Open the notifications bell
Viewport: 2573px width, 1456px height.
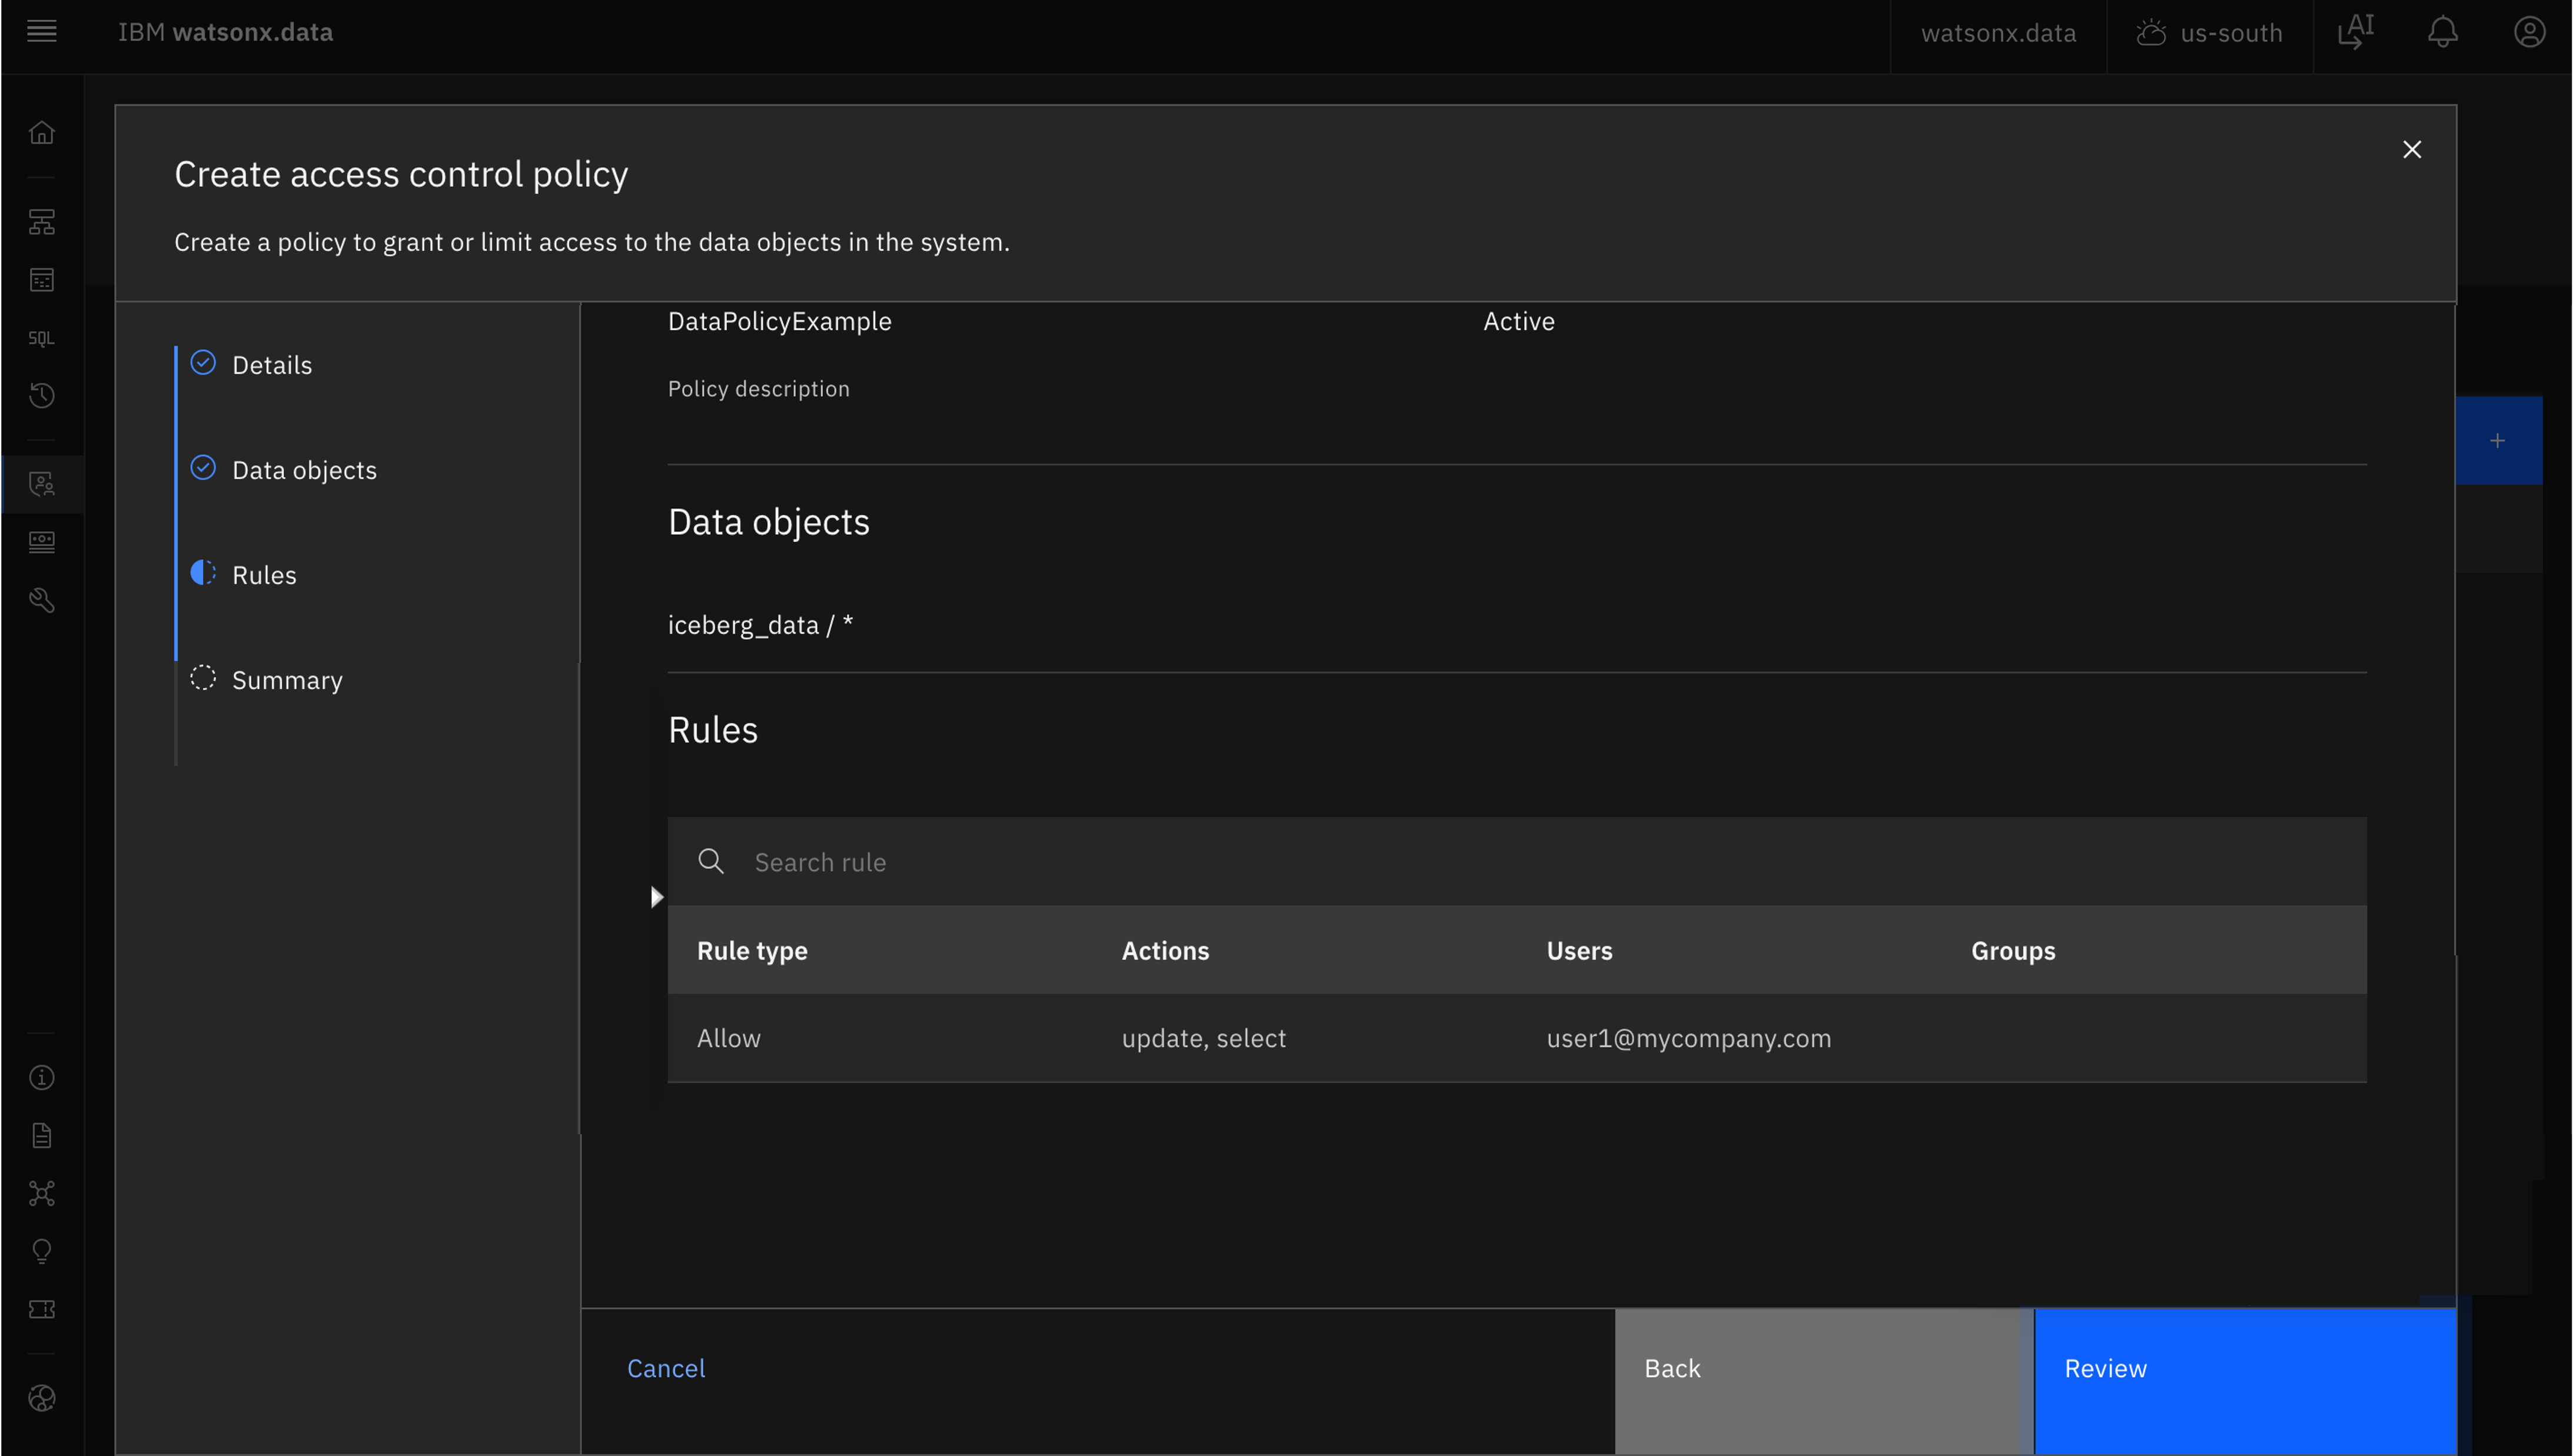(2442, 32)
